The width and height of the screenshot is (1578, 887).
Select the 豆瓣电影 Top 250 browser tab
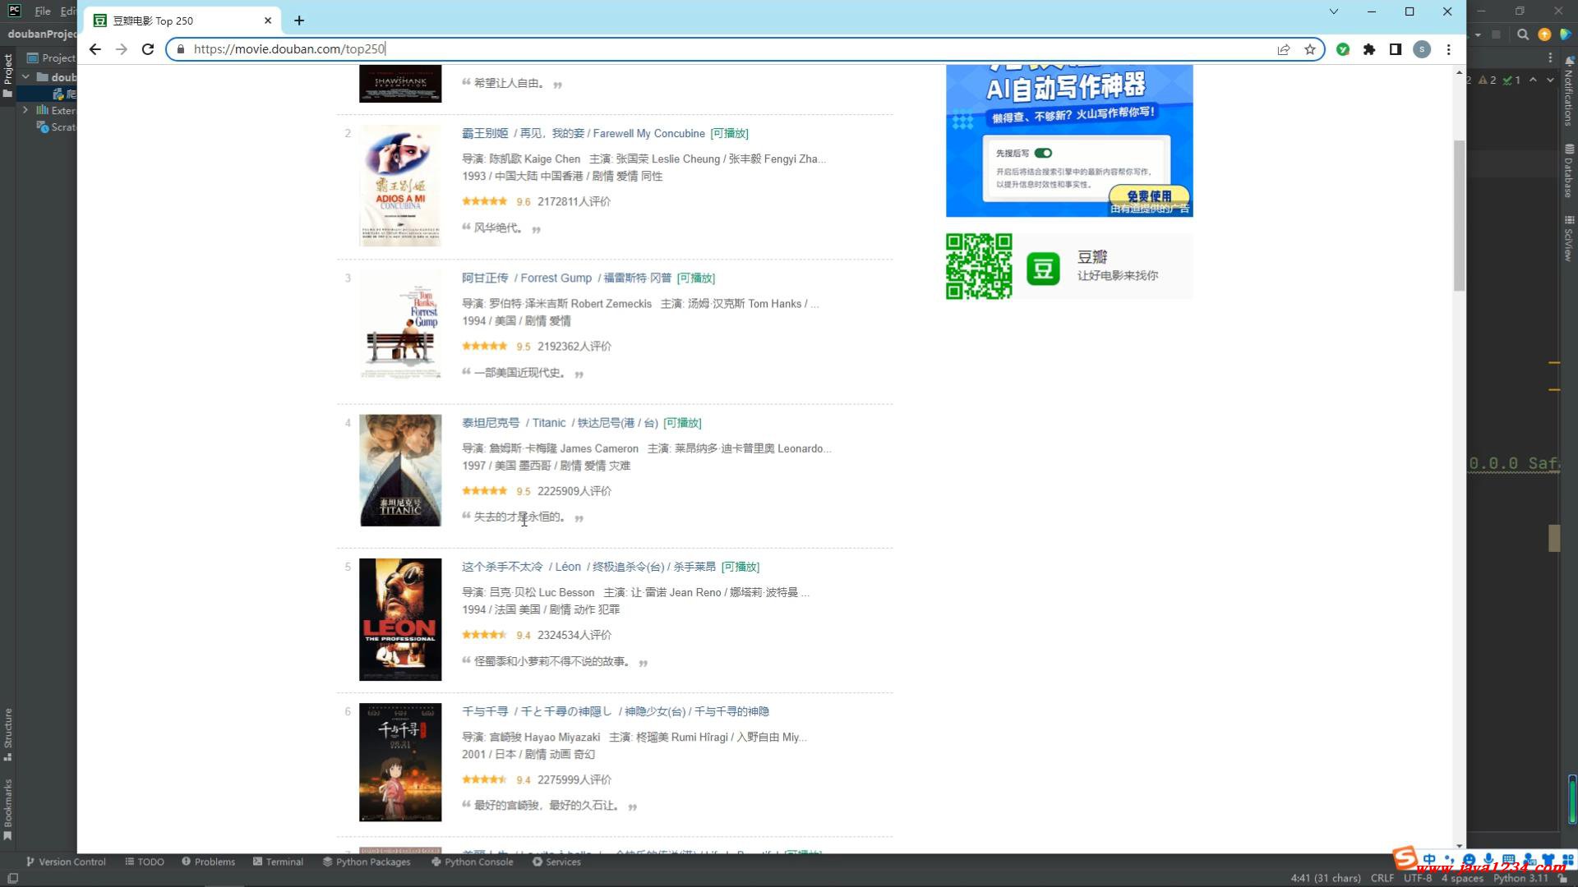[x=182, y=21]
